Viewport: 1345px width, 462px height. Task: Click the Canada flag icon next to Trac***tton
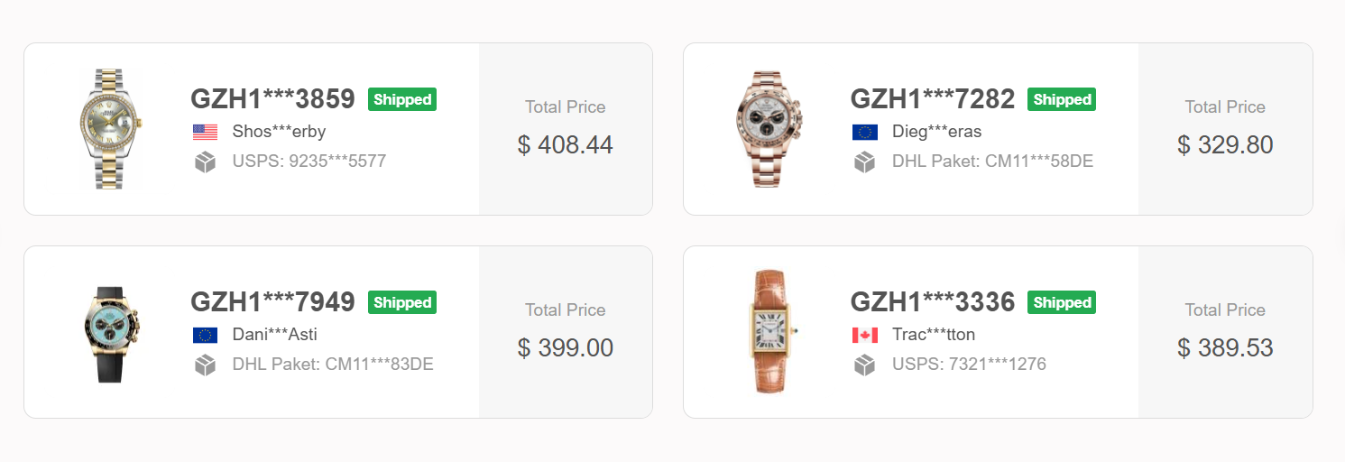click(864, 336)
